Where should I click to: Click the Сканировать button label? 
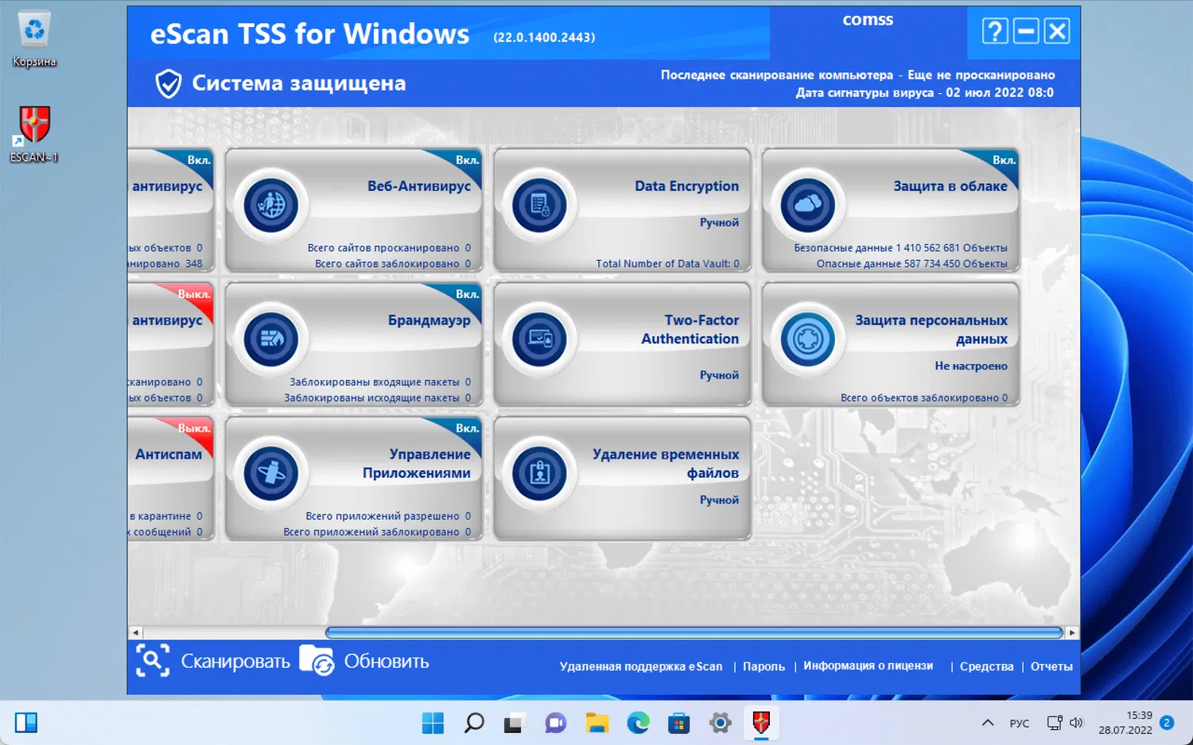(235, 662)
